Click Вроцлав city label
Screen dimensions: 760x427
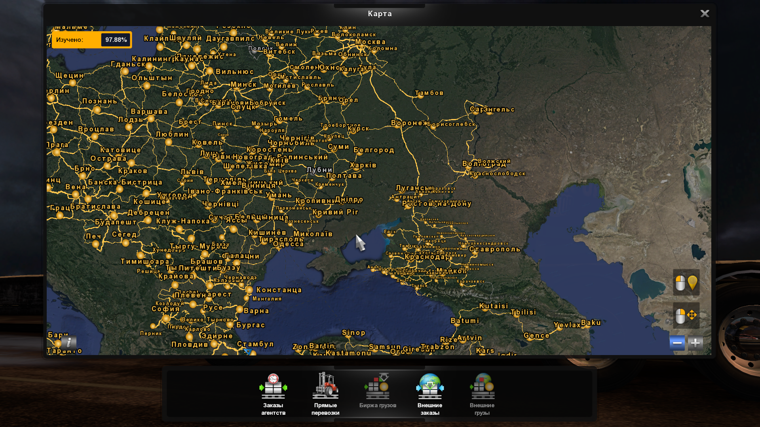click(96, 129)
